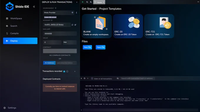Create an ERC-721 Token template
The height and width of the screenshot is (112, 200).
pyautogui.click(x=159, y=26)
